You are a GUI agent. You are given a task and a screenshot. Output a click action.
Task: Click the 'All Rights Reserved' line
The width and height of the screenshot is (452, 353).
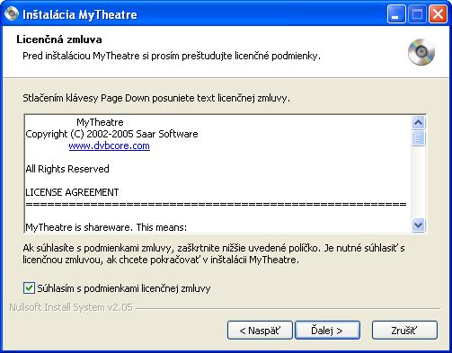tap(67, 169)
